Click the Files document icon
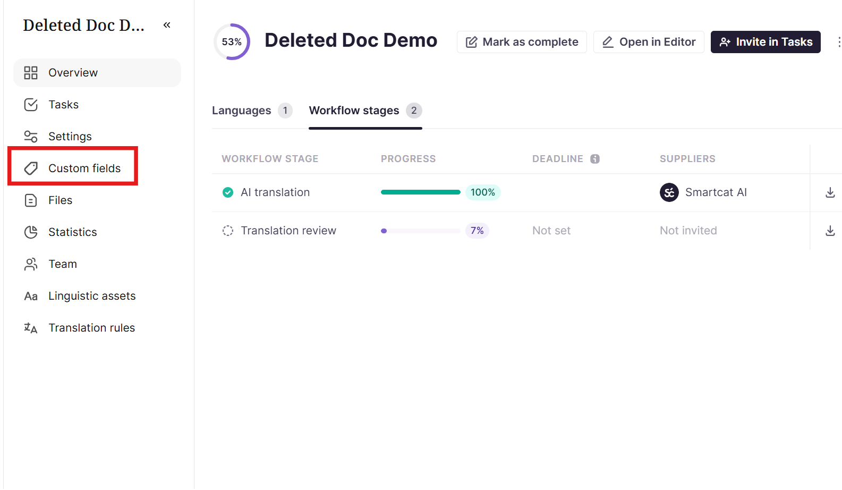842x490 pixels. pos(31,200)
